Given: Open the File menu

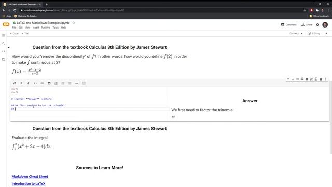Looking at the screenshot, I should (14, 28).
